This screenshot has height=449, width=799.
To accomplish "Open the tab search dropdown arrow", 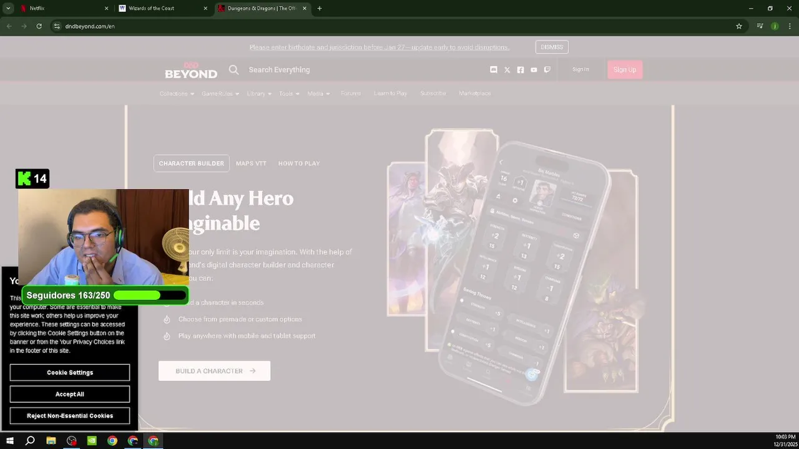I will (x=8, y=8).
